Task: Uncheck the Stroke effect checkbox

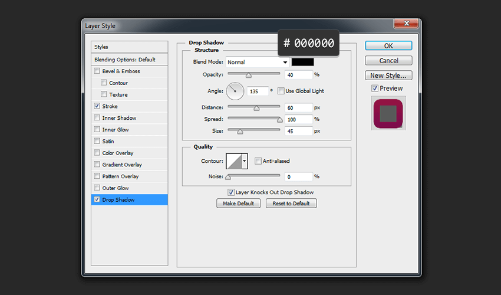Action: [97, 106]
